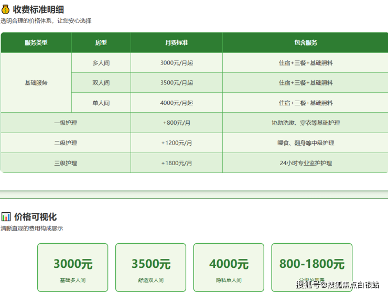This screenshot has width=388, height=293.
Task: Click the 多人间 room type cell
Action: (101, 63)
